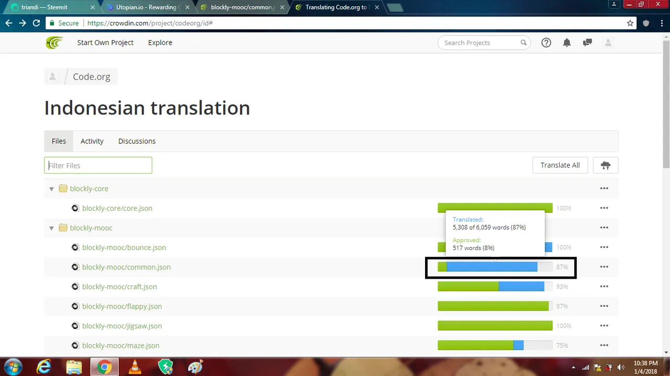The image size is (670, 376).
Task: Click the blockly-mooc folder icon
Action: [x=63, y=227]
